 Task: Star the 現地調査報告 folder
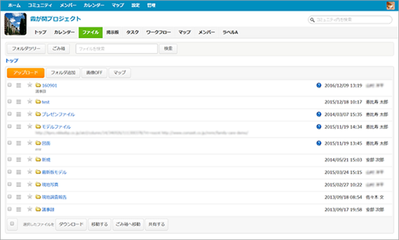[x=30, y=196]
